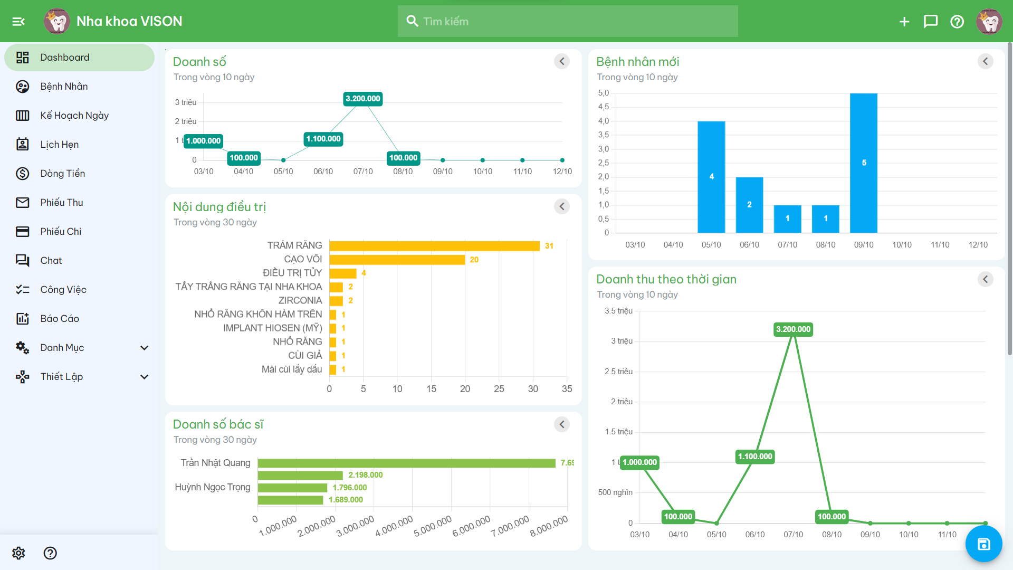Collapse the Bệnh nhân mới panel
The width and height of the screenshot is (1013, 570).
pos(986,61)
